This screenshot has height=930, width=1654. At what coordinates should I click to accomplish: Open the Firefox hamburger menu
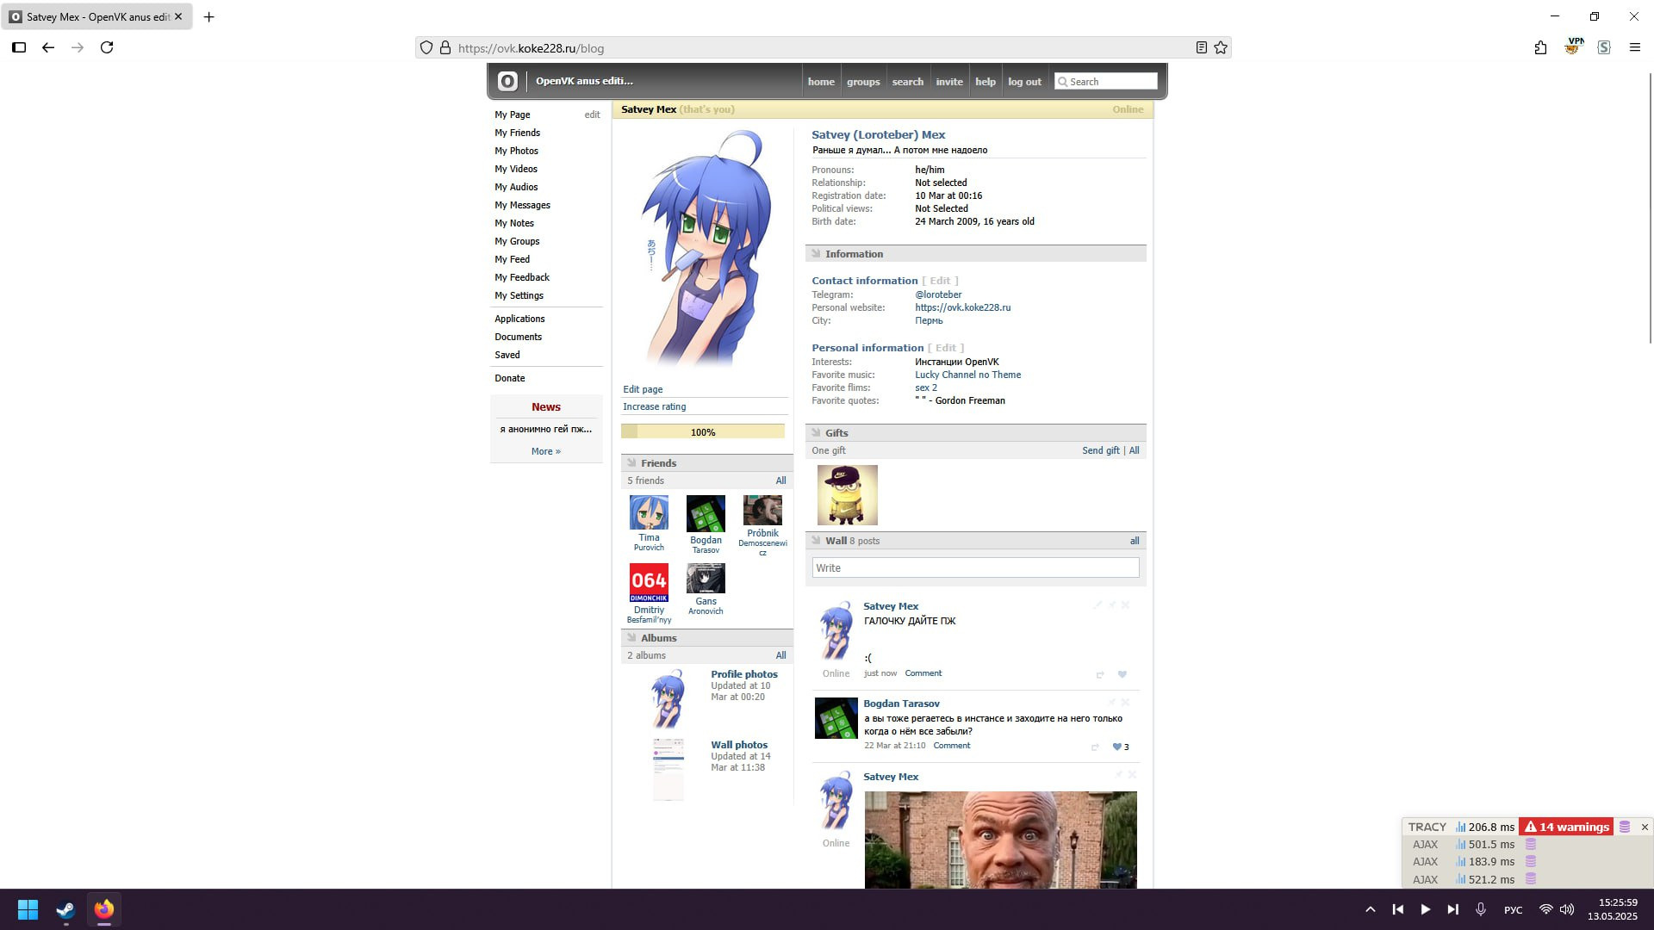click(x=1635, y=47)
